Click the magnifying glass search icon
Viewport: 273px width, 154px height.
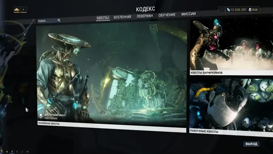point(59,20)
